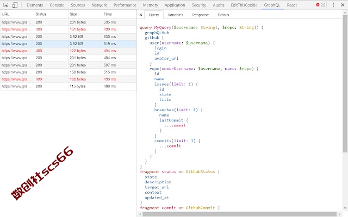Click 'fragment commit on GithubCommit' line
This screenshot has height=217, width=348.
180,208
